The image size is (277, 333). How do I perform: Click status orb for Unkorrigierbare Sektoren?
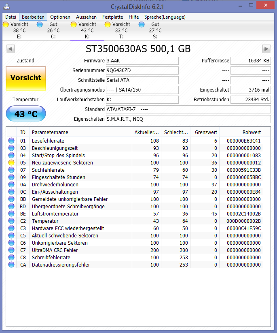[x=11, y=243]
